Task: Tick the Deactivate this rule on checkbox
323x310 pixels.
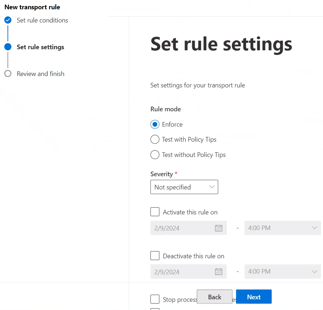Action: pyautogui.click(x=155, y=256)
